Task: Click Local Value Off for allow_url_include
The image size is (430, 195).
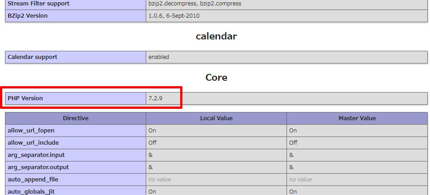Action: [x=153, y=143]
